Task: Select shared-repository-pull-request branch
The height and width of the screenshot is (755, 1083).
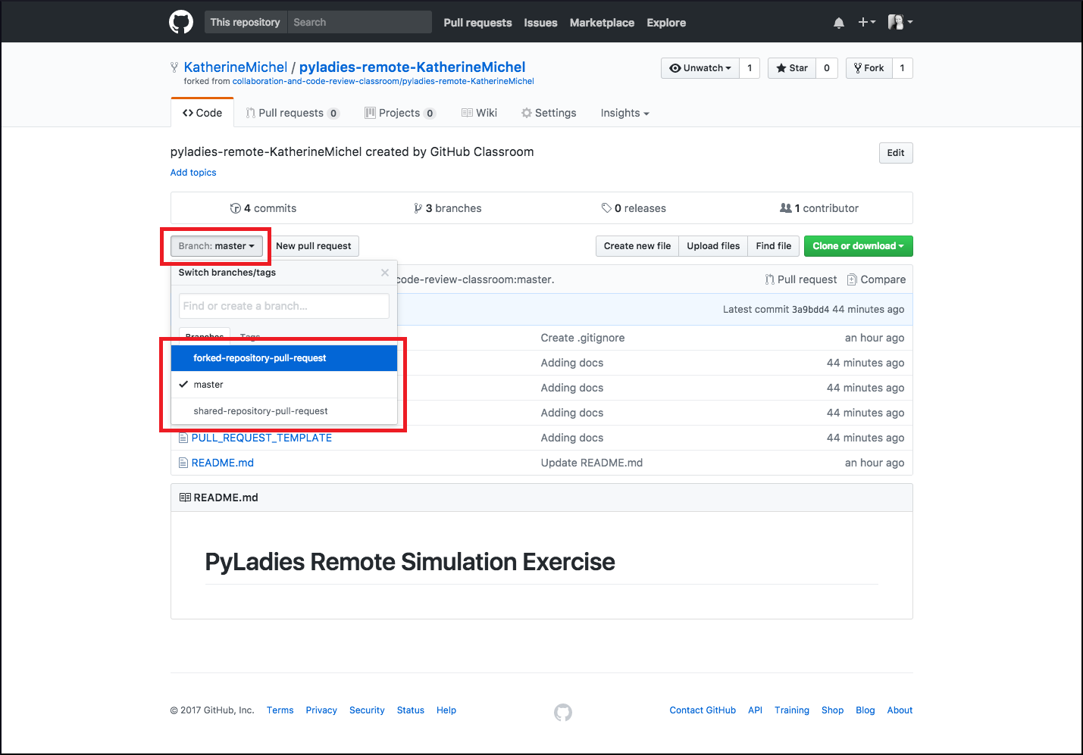Action: point(284,411)
